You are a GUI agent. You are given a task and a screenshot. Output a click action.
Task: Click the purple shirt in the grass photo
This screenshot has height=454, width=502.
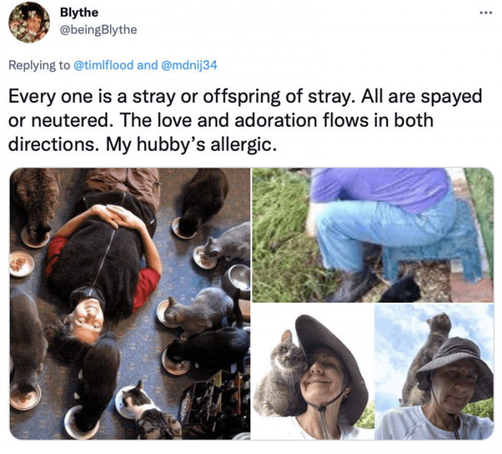[x=380, y=188]
